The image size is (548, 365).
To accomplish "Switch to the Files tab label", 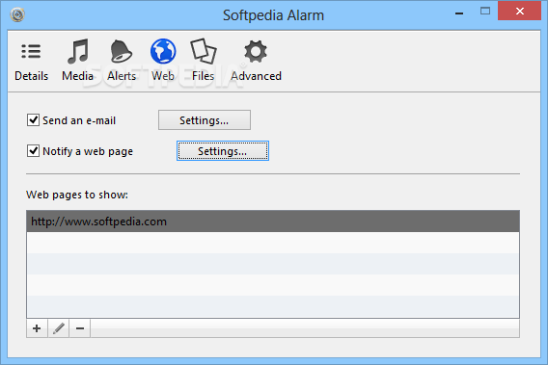I will point(203,76).
